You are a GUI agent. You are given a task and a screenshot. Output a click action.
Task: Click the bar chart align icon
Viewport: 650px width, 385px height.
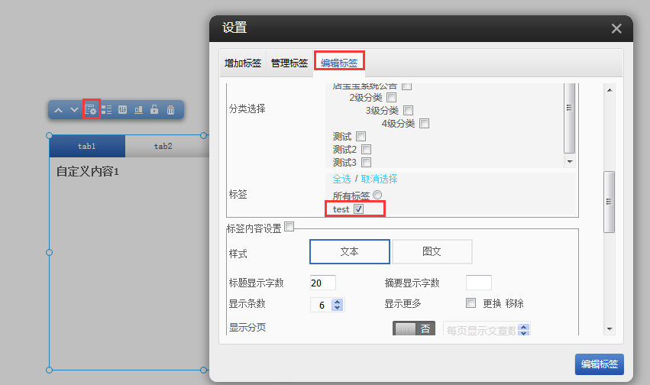138,110
